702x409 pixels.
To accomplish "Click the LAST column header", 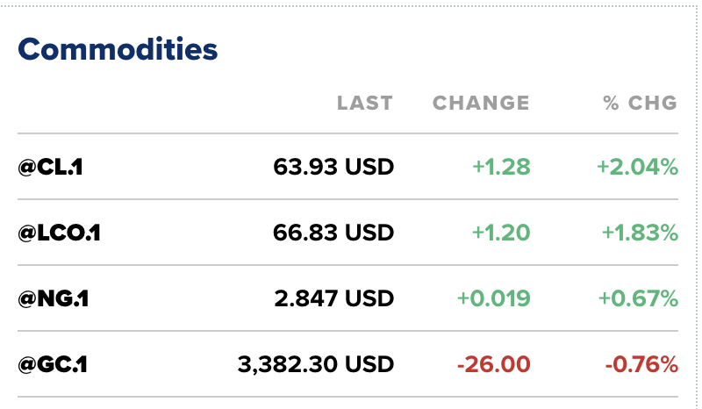I will [x=365, y=103].
